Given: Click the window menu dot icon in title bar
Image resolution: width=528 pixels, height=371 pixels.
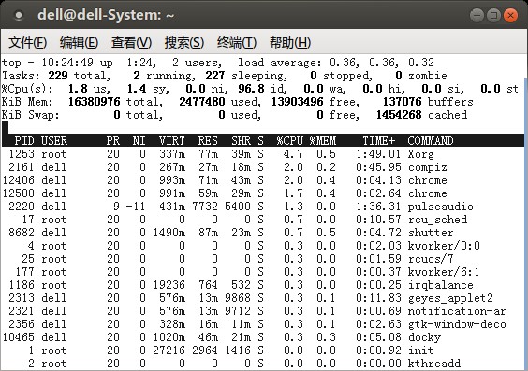Looking at the screenshot, I should pos(19,15).
